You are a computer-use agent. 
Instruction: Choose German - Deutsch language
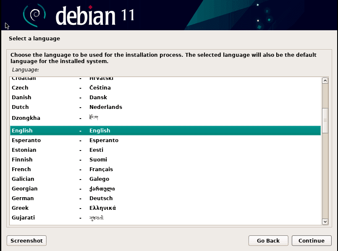[165, 198]
